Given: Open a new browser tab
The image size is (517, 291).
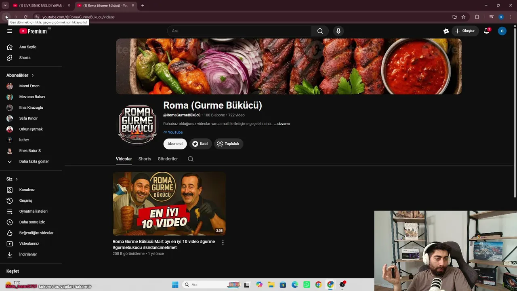Looking at the screenshot, I should click(x=143, y=5).
